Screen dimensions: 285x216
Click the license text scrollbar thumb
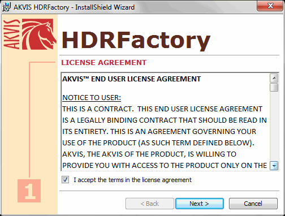(x=274, y=88)
